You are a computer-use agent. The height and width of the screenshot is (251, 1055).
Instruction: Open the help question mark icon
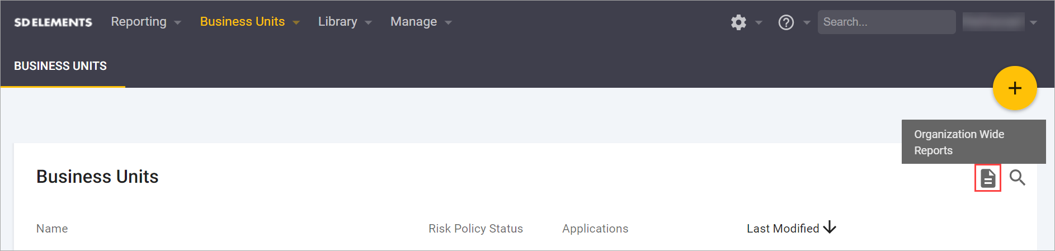pyautogui.click(x=786, y=22)
